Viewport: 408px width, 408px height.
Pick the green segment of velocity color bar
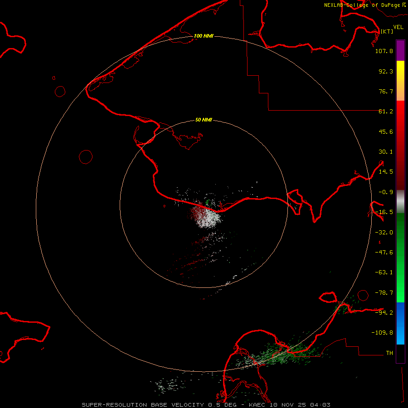[400, 257]
